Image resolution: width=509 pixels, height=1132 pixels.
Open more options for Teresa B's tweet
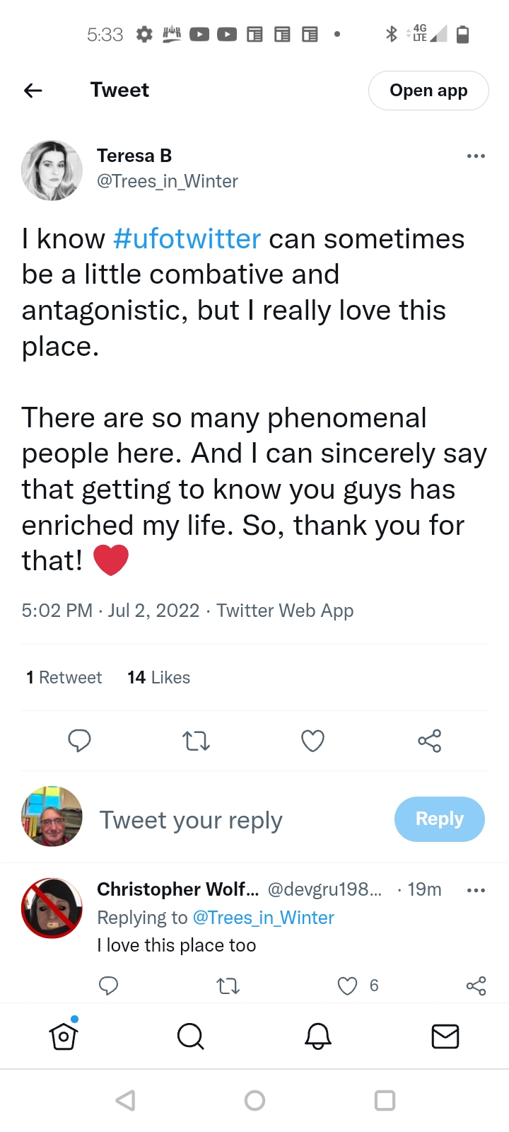(476, 156)
